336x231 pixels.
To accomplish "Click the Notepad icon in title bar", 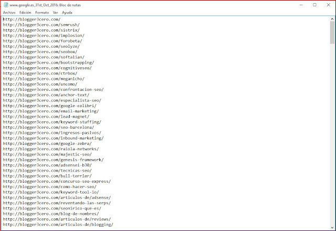I will point(6,5).
